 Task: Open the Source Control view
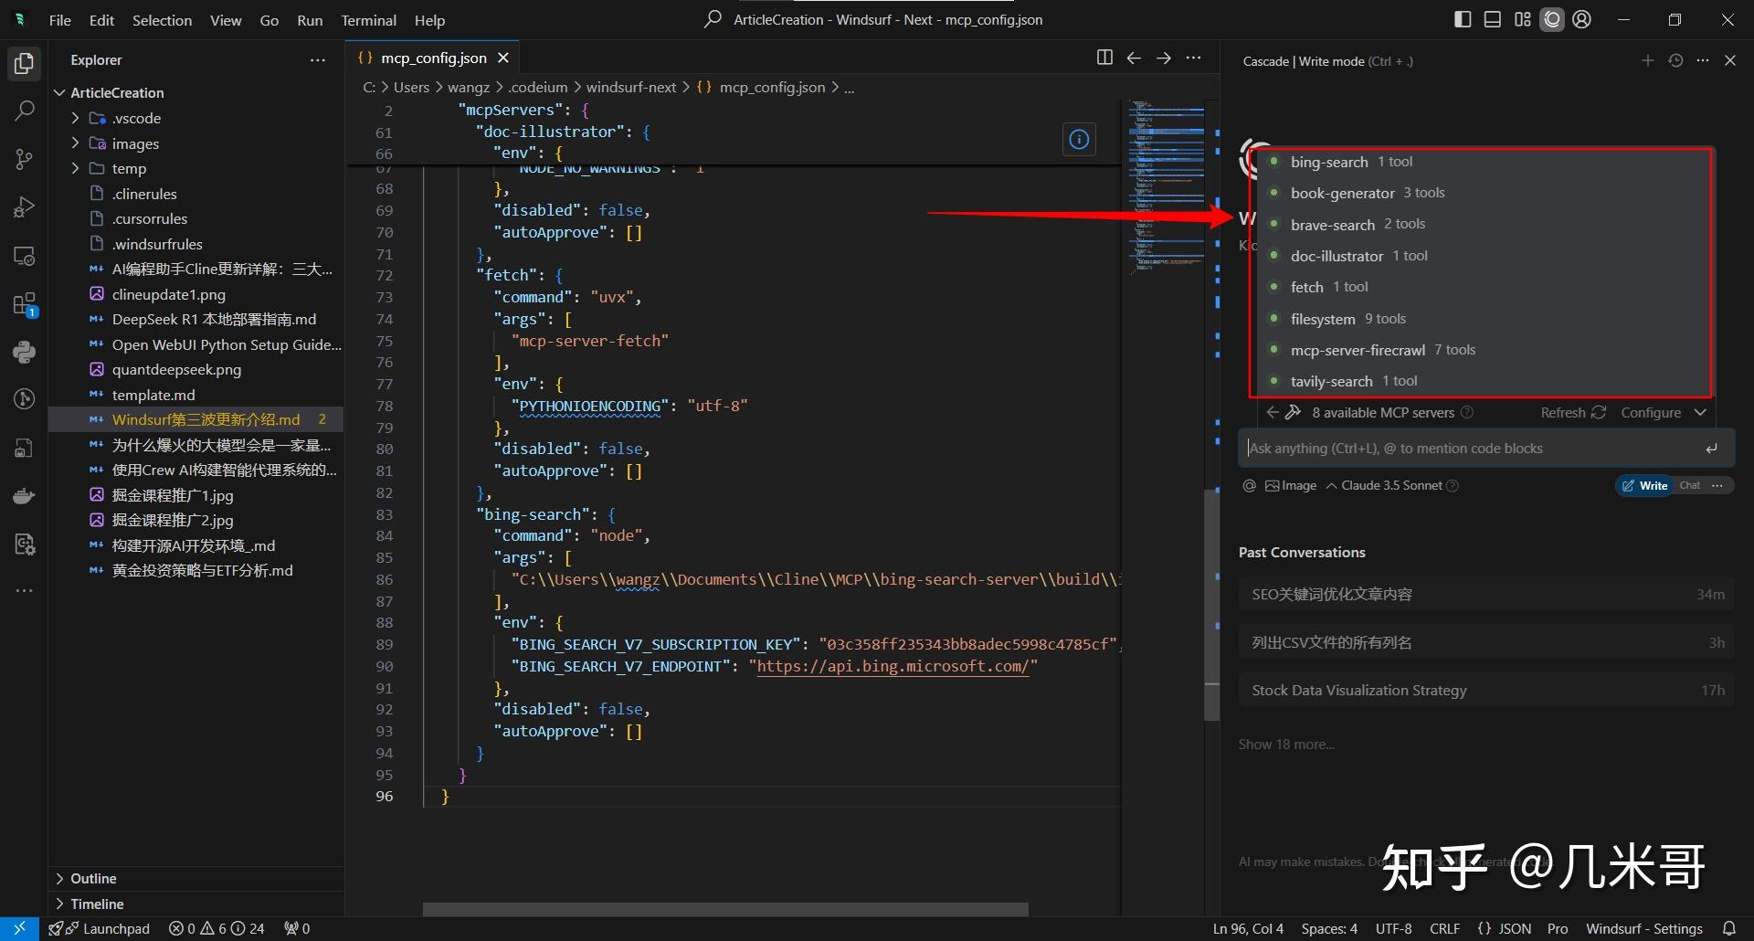tap(25, 159)
